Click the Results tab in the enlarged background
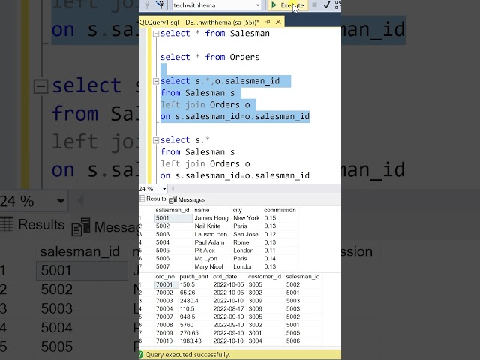480x360 pixels. point(33,224)
